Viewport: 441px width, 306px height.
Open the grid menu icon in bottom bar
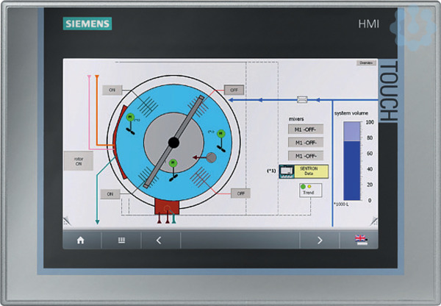pyautogui.click(x=123, y=240)
